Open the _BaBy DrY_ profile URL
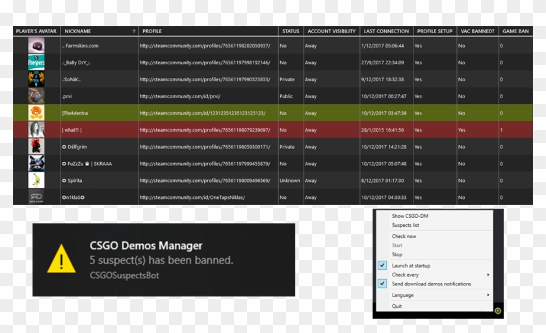Image resolution: width=546 pixels, height=333 pixels. coord(205,62)
